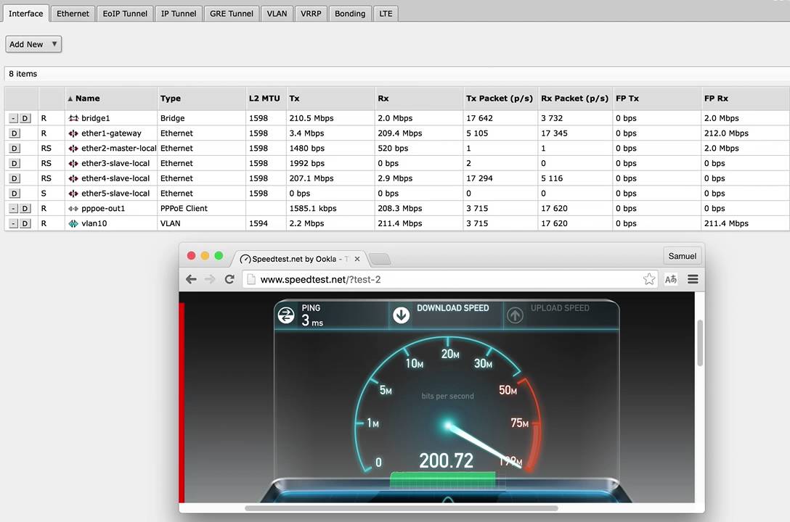Select the IP Tunnel tab
790x522 pixels.
[x=179, y=14]
